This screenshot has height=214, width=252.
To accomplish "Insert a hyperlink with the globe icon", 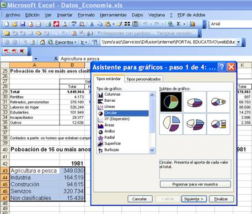I will (170, 24).
